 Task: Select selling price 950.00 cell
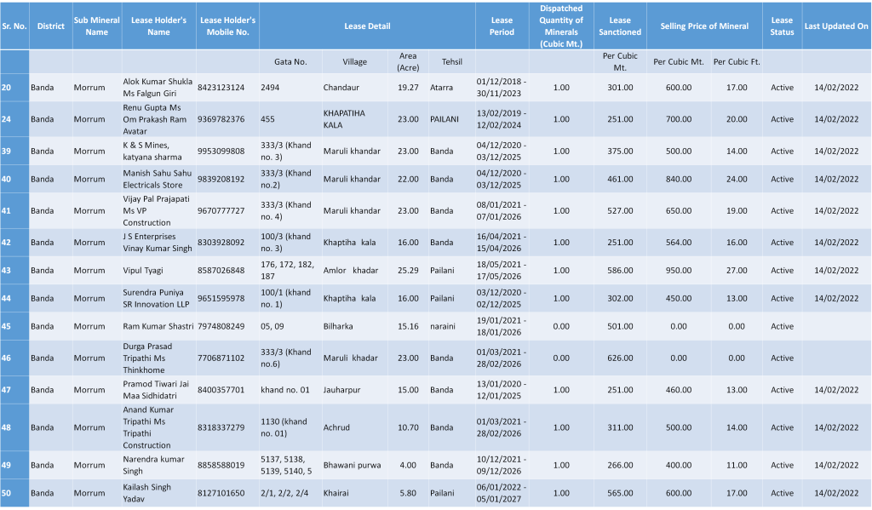point(678,271)
